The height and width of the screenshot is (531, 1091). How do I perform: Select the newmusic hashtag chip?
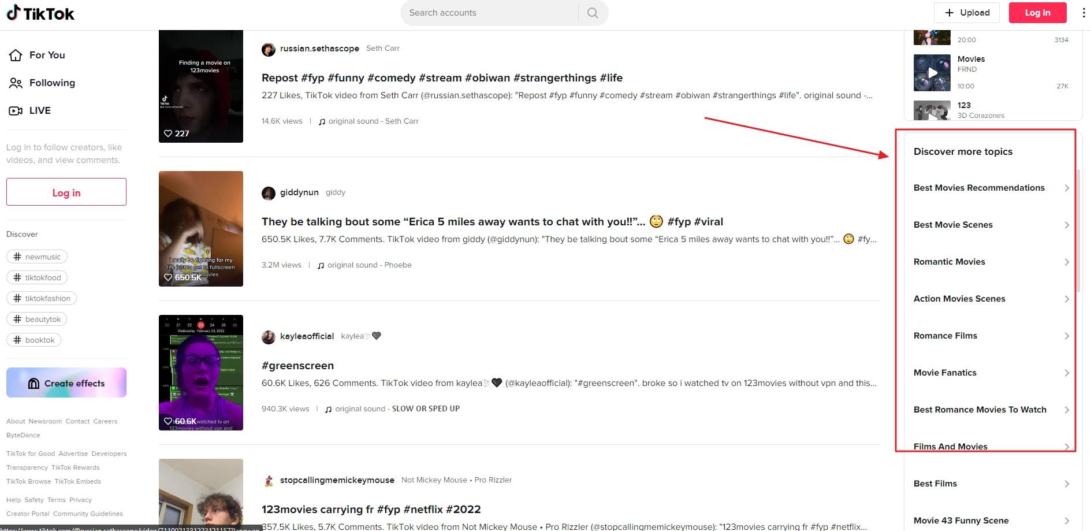tap(37, 257)
